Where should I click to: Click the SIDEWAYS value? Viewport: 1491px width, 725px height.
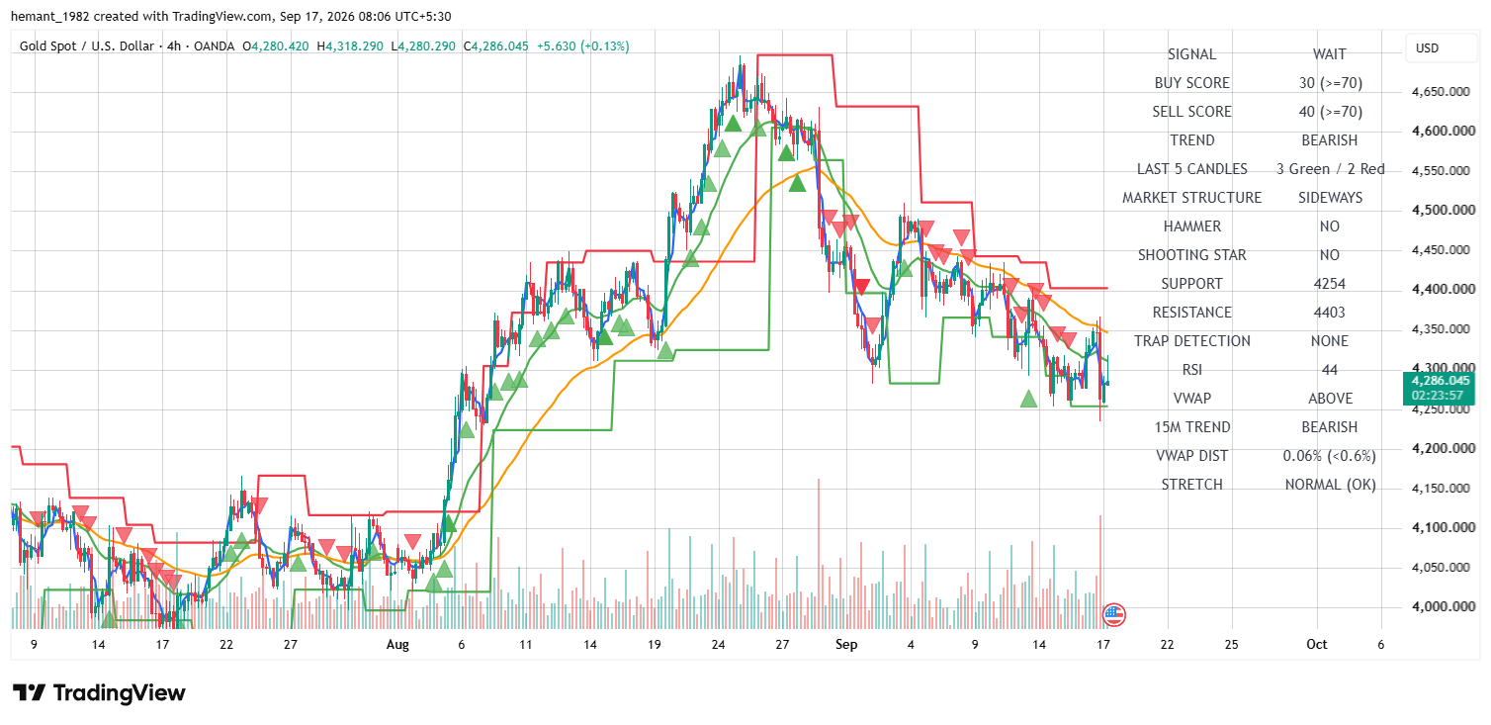tap(1330, 198)
